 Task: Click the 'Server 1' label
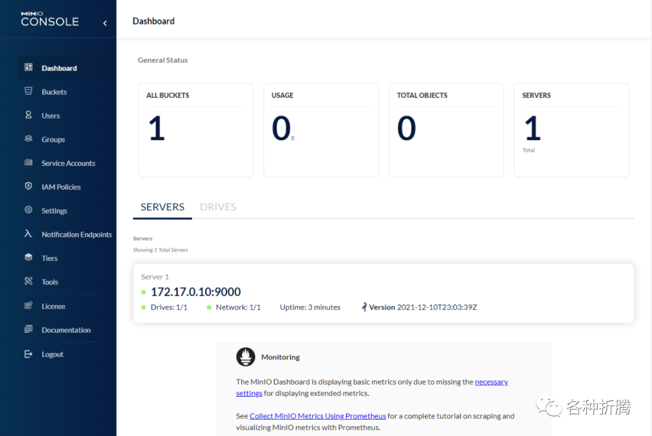point(155,277)
